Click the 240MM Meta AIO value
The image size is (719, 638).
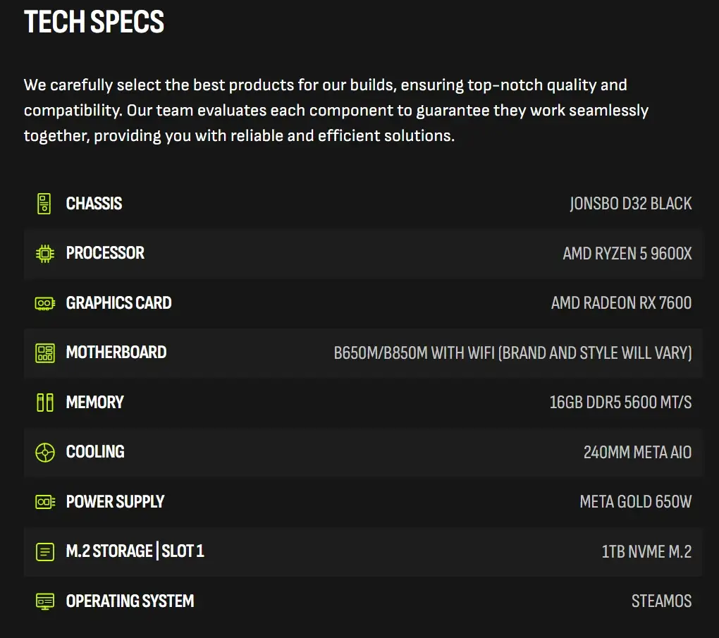click(x=637, y=453)
